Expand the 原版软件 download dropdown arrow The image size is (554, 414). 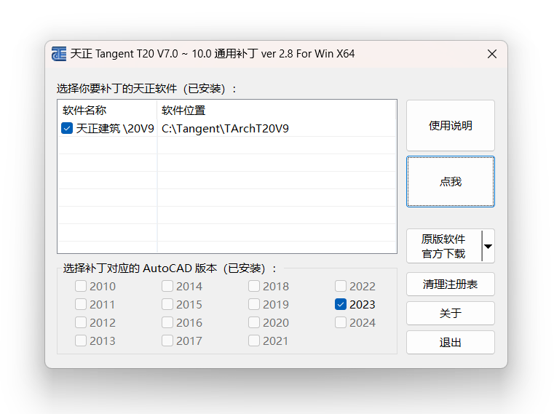pyautogui.click(x=488, y=246)
